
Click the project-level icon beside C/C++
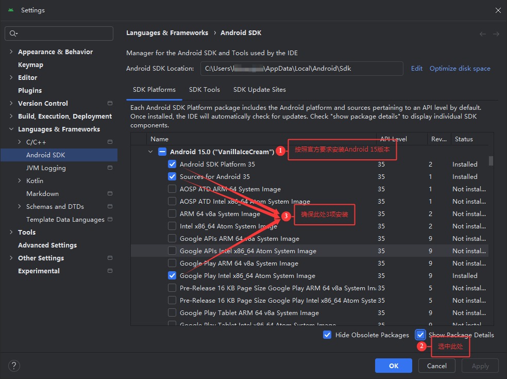pyautogui.click(x=110, y=142)
